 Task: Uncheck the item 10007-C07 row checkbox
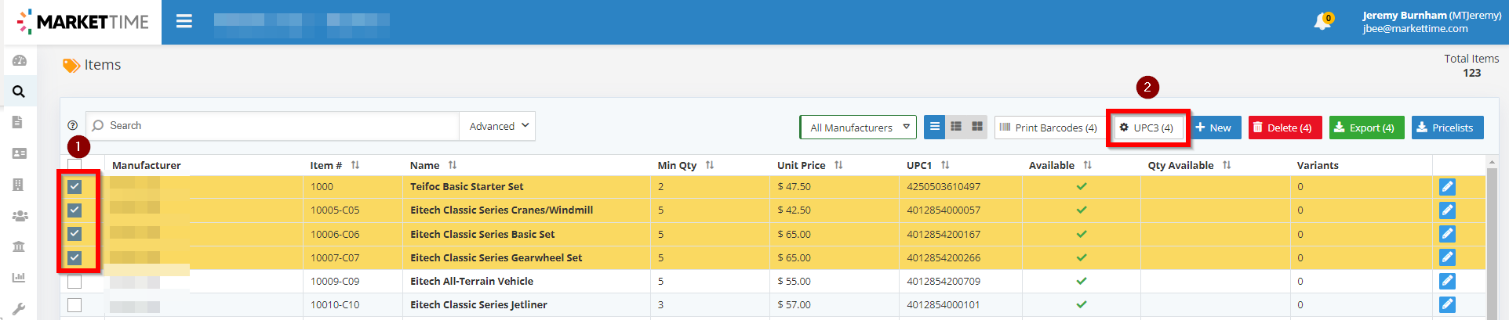point(75,257)
